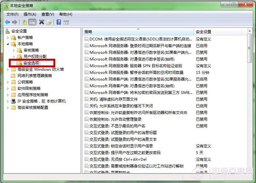This screenshot has width=256, height=183.
Task: Select 交互式登录: 无须按 Ctrl+Alt+Del policy
Action: click(x=118, y=160)
